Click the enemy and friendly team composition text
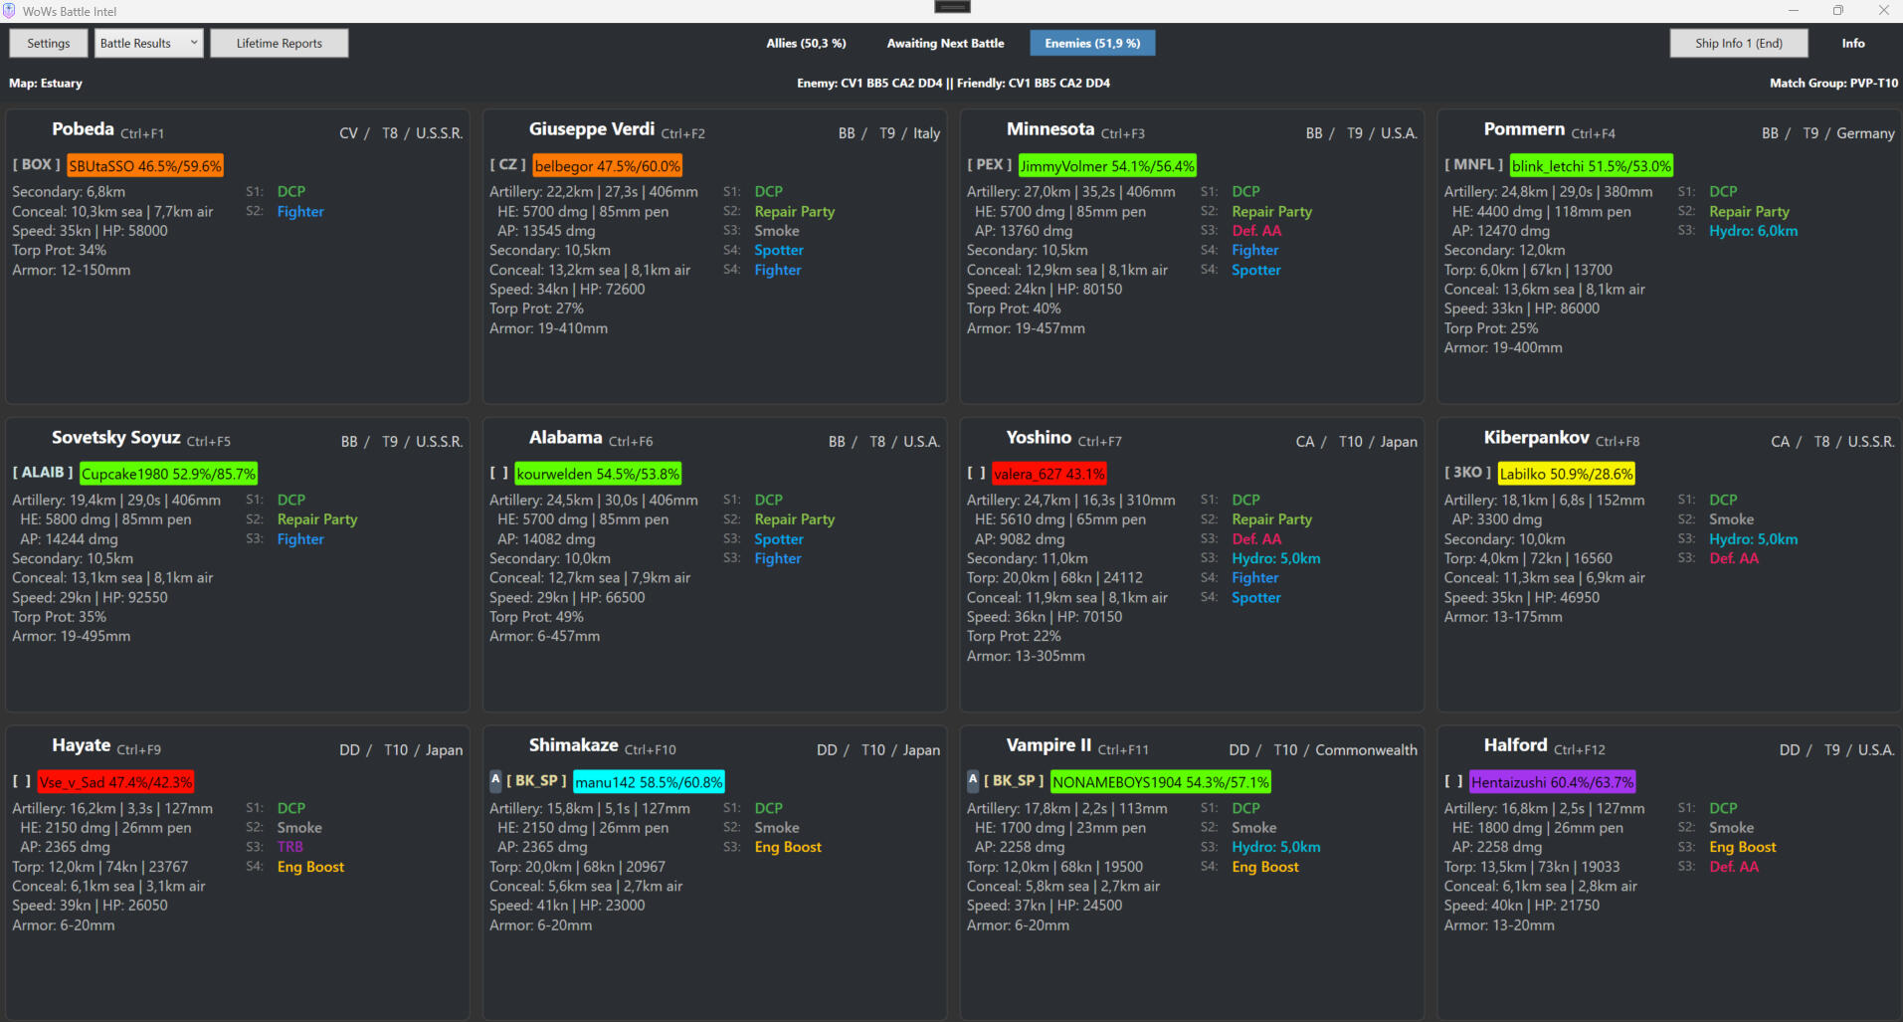The width and height of the screenshot is (1903, 1022). (953, 84)
